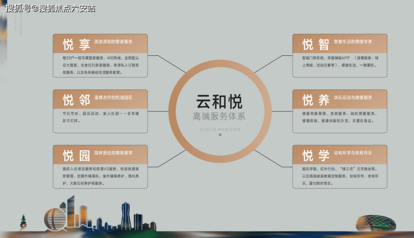Click the small pine tree illustration
Image resolution: width=414 pixels, height=238 pixels.
tap(23, 223)
